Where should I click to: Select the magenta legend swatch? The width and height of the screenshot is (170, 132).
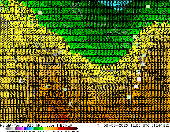(x=21, y=128)
